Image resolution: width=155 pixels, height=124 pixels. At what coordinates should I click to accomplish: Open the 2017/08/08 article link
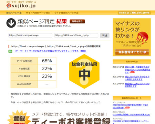coord(137,85)
